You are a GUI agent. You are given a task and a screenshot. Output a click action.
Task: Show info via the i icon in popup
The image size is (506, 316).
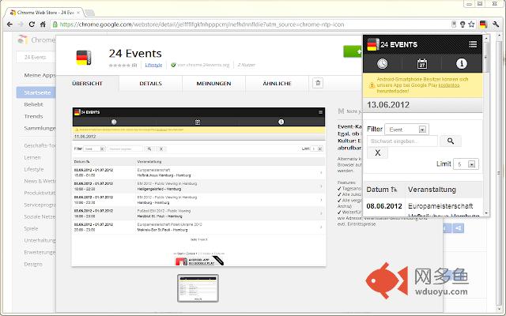tap(462, 63)
